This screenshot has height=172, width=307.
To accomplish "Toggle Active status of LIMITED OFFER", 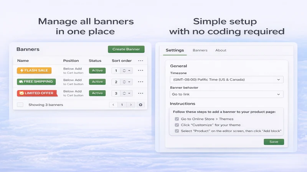I will 97,93.
